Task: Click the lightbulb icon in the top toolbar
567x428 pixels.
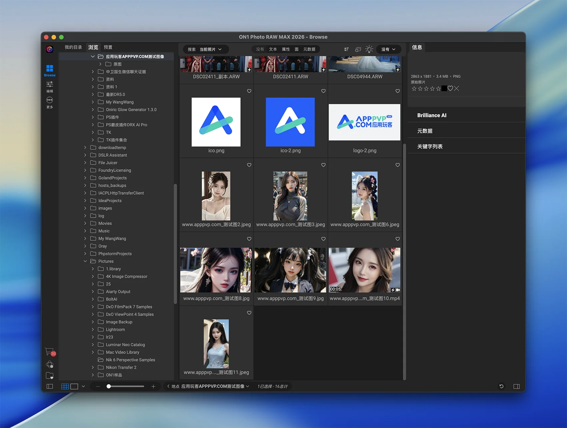Action: (x=369, y=49)
